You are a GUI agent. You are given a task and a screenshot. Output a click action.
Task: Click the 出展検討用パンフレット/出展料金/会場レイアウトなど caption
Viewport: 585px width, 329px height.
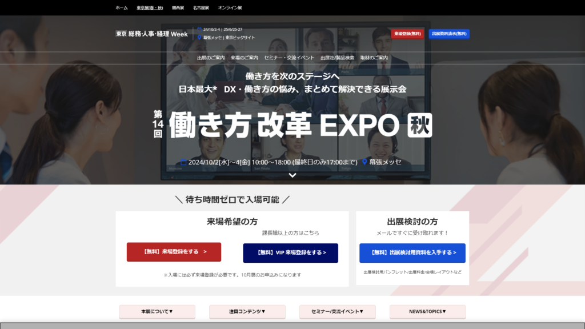pyautogui.click(x=412, y=272)
